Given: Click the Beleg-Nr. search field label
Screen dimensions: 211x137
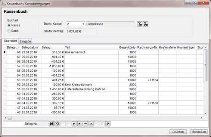Looking at the screenshot, I should (x=31, y=124).
